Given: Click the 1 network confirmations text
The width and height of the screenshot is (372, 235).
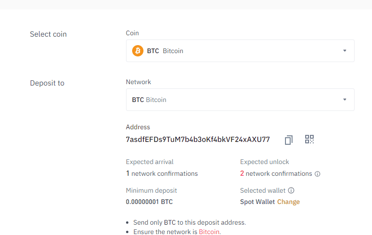Looking at the screenshot, I should [x=162, y=173].
